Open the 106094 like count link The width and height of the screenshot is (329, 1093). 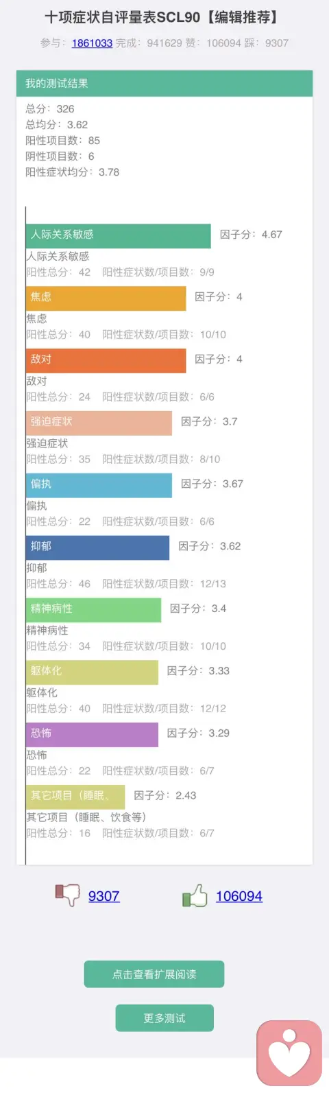[239, 896]
